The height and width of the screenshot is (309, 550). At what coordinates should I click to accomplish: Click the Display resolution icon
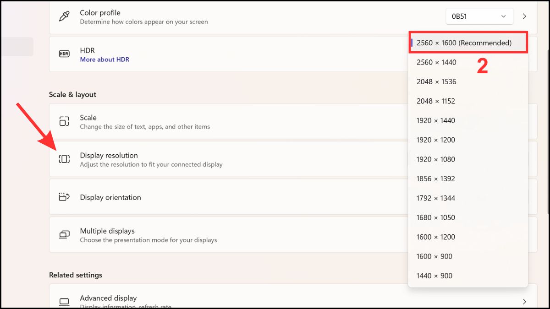point(64,159)
